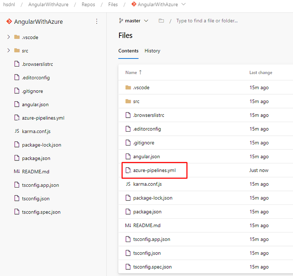Open package-lock.json in the files list
The height and width of the screenshot is (276, 293).
(x=153, y=198)
